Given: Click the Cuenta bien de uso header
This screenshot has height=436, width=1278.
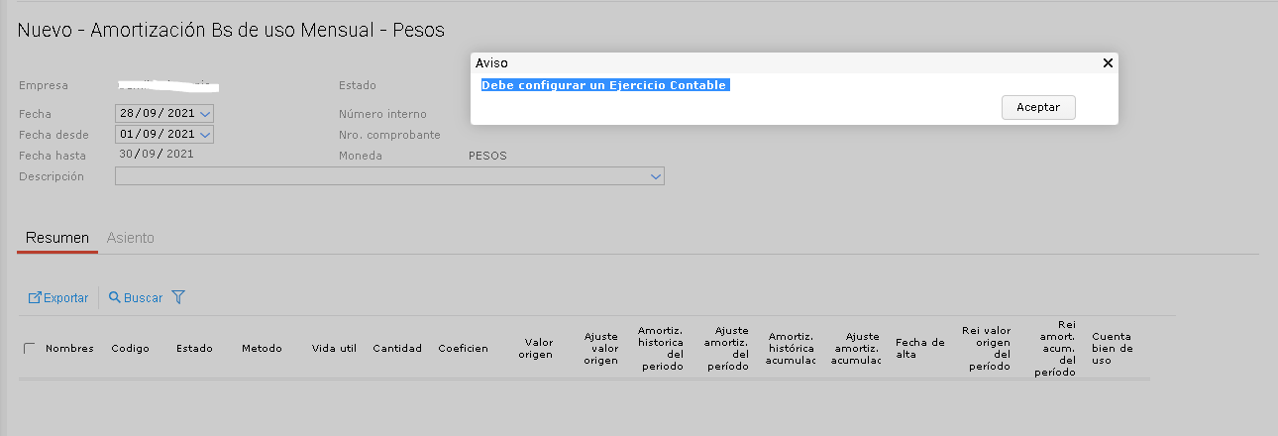Looking at the screenshot, I should click(x=1112, y=349).
